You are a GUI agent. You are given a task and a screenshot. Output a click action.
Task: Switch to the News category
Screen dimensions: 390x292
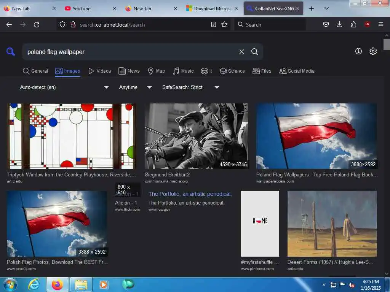point(129,71)
